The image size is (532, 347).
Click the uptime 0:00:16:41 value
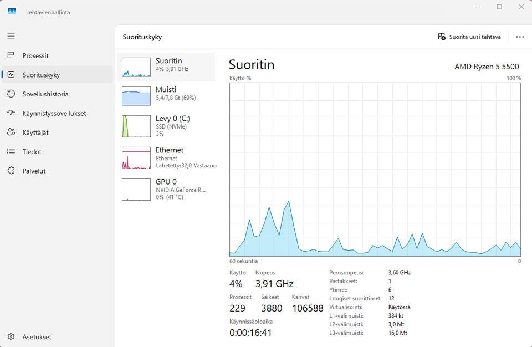coord(250,333)
